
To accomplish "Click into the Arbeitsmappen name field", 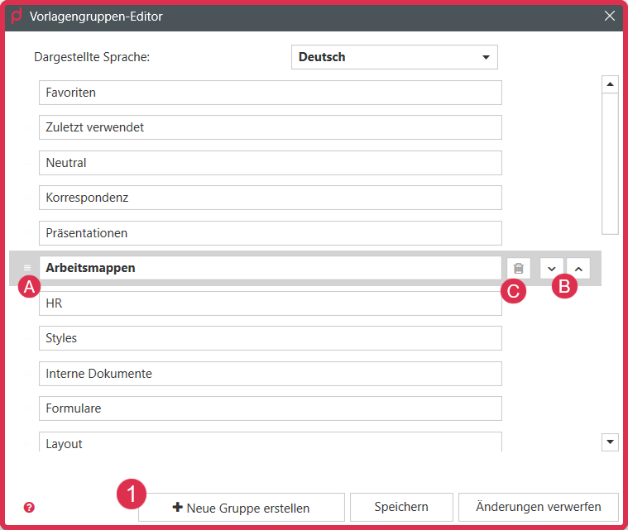I will [x=271, y=268].
